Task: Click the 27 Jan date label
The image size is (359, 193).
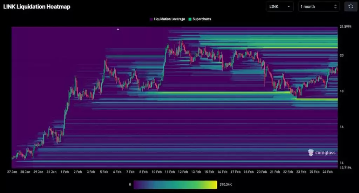Action: tap(12, 172)
